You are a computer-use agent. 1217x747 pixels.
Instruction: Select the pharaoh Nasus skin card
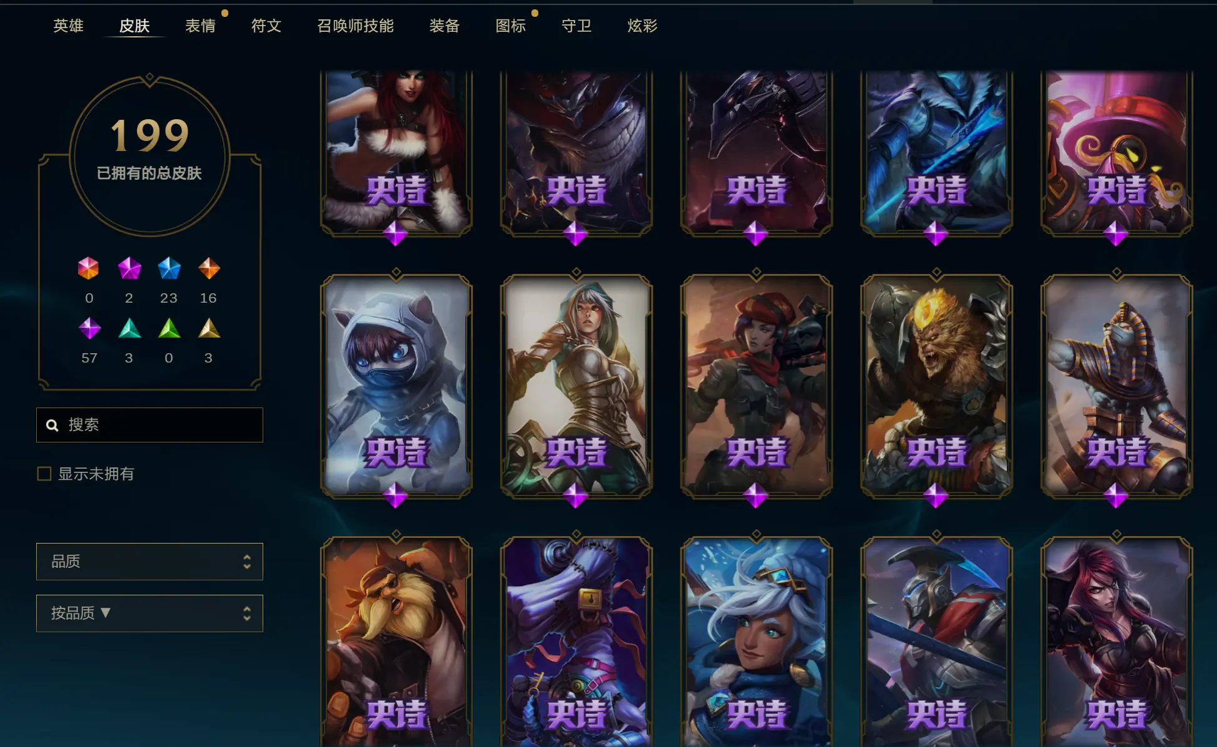coord(1117,387)
